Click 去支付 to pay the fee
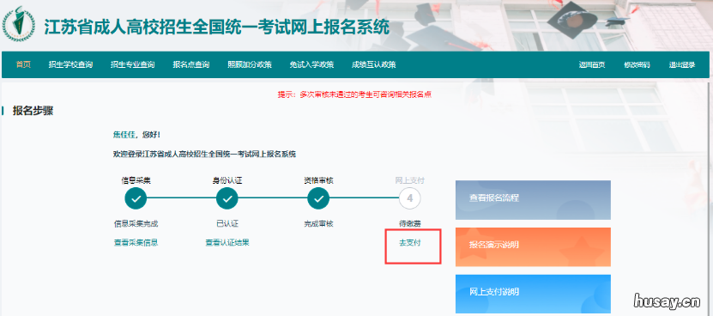The width and height of the screenshot is (713, 316). coord(410,243)
